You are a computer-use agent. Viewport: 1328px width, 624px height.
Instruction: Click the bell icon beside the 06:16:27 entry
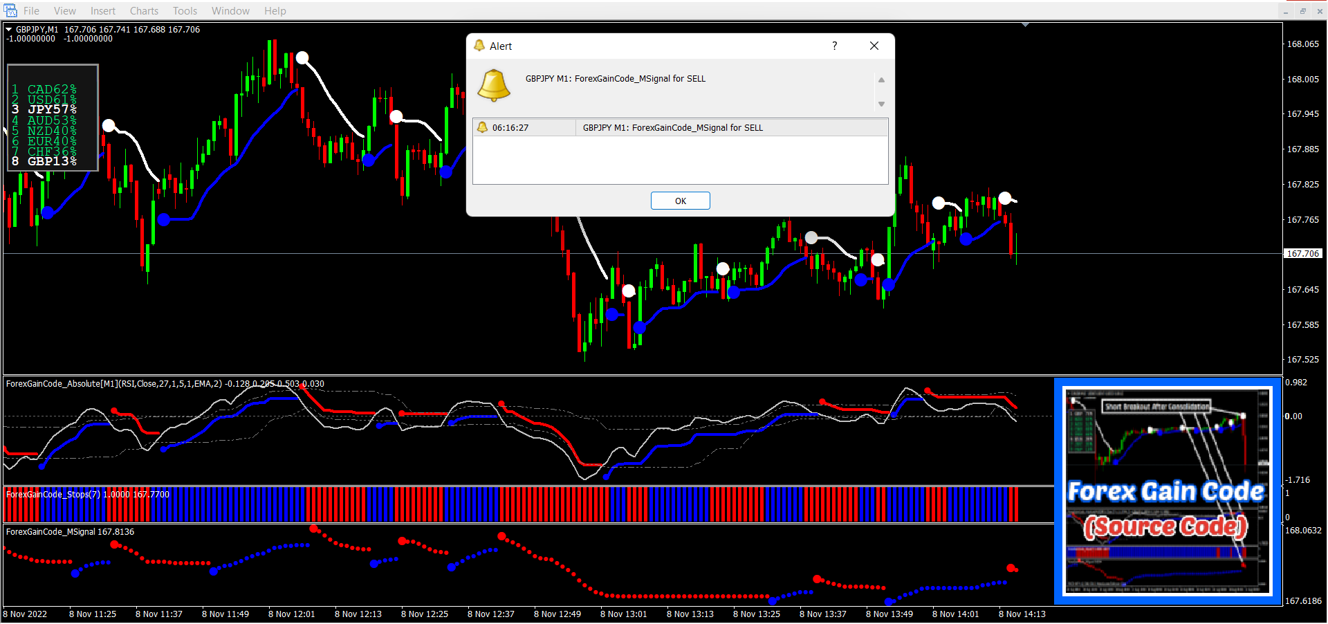tap(483, 127)
